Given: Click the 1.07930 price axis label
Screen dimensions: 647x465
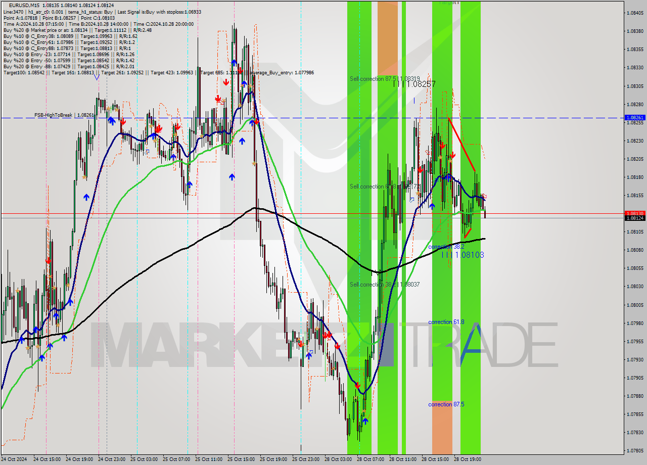Looking at the screenshot, I should point(635,360).
